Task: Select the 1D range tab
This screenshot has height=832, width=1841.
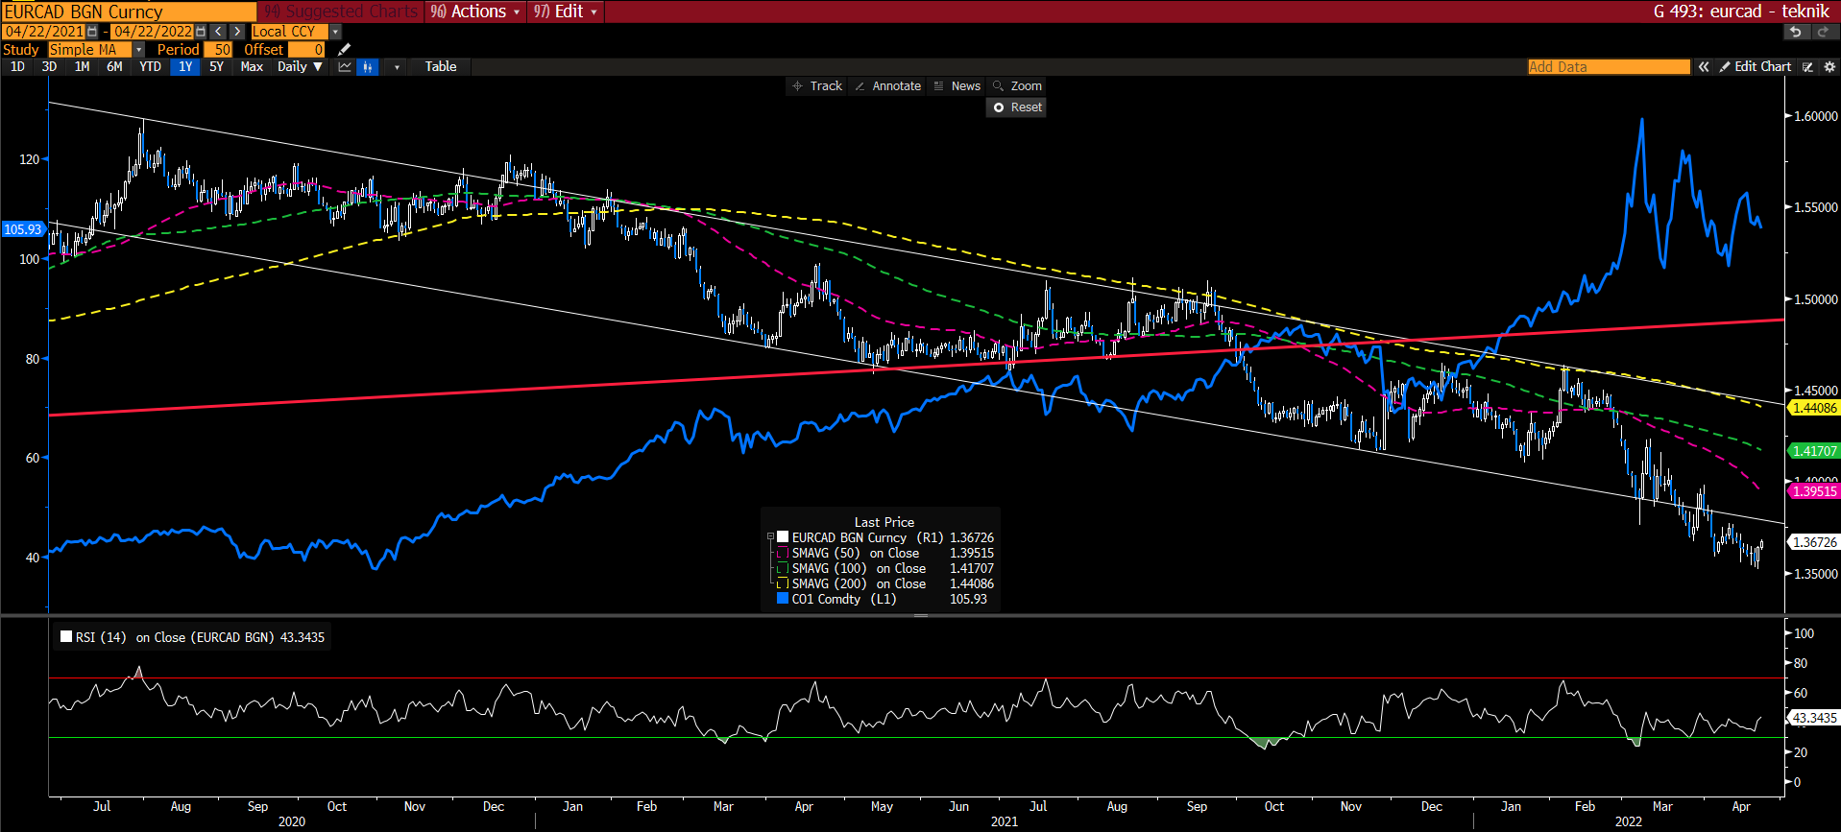Action: pos(17,66)
